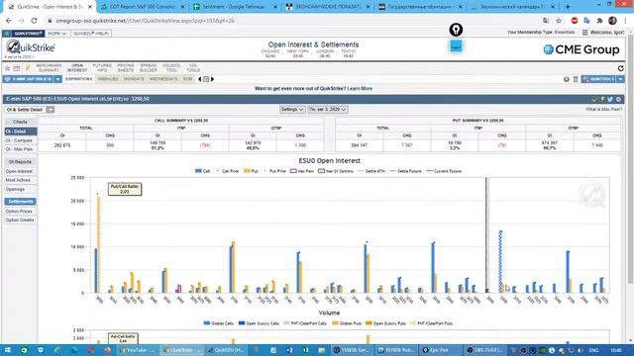Toggle the Current Future line in the legend
Screen dimensions: 634x356
[444, 171]
